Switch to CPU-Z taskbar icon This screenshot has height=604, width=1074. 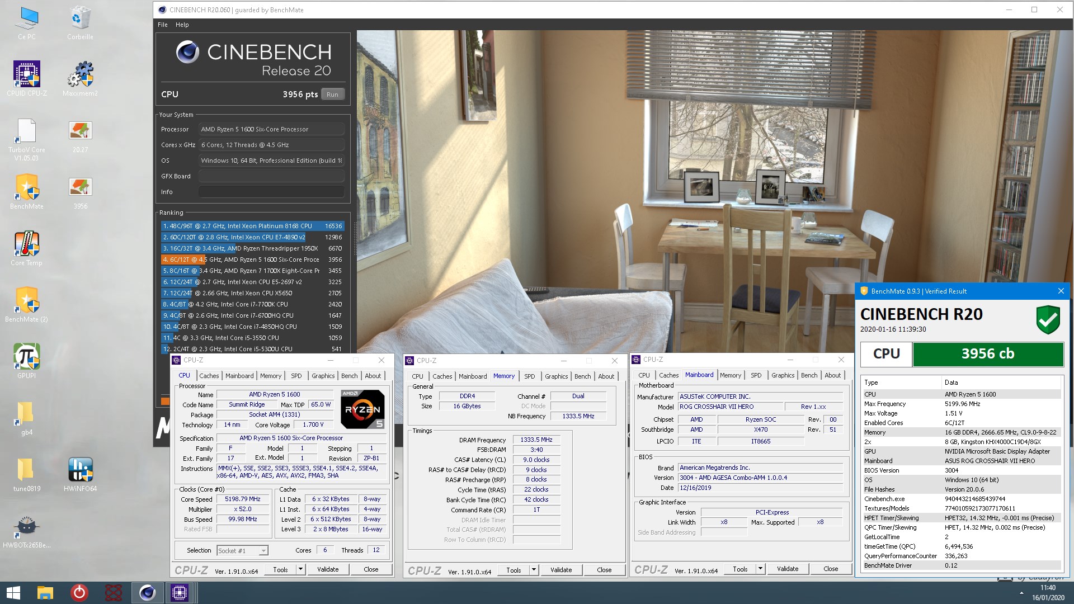click(180, 593)
